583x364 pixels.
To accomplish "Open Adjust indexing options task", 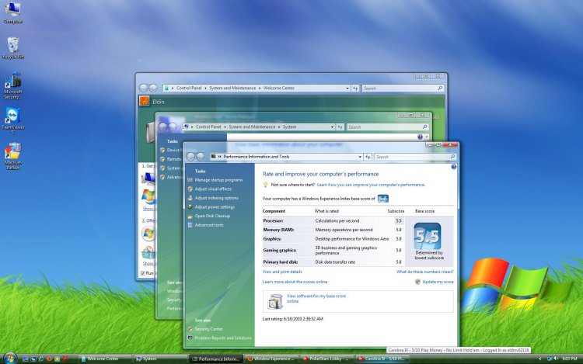I will click(217, 198).
